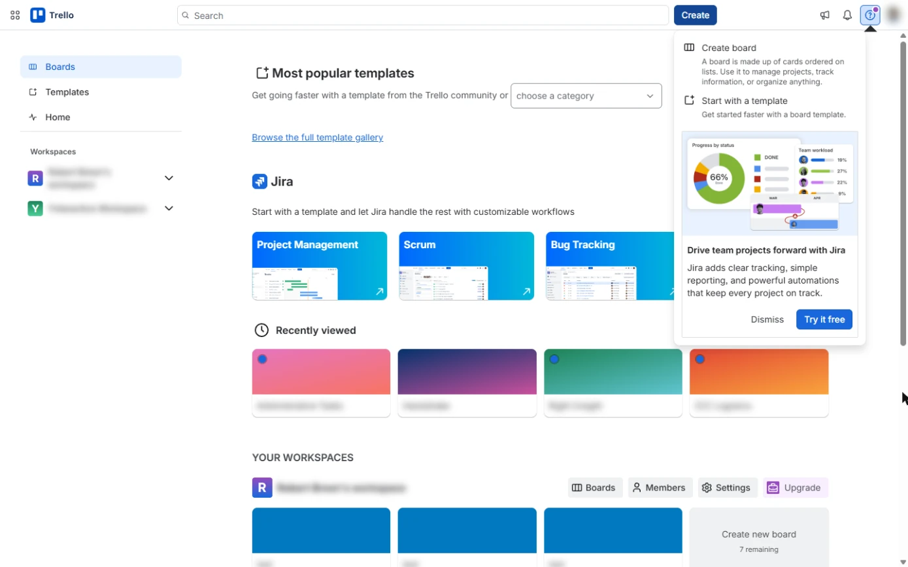Open the app switcher grid icon
This screenshot has height=567, width=908.
(15, 15)
